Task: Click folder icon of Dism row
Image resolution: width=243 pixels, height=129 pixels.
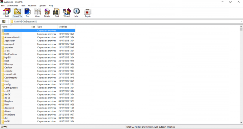Action: 3,104
